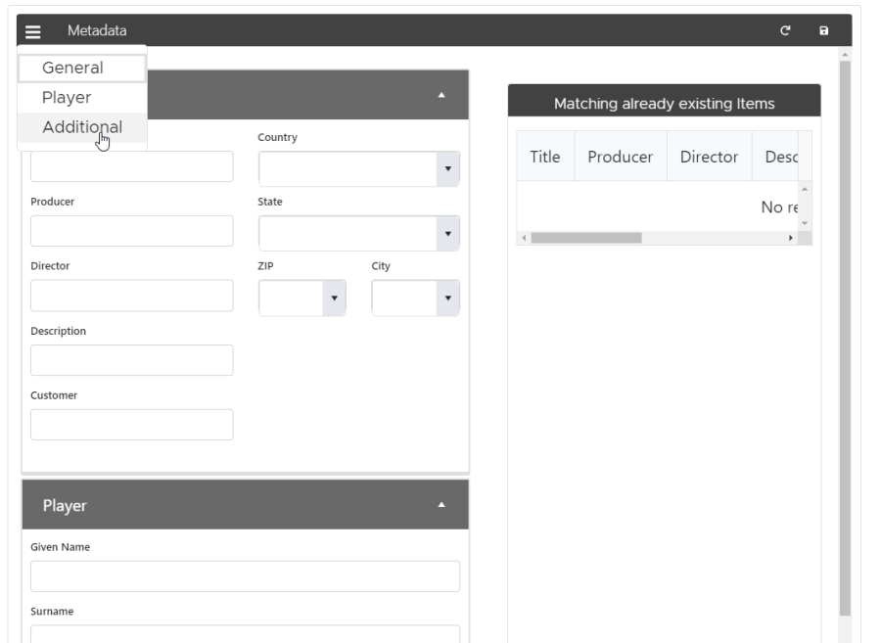Click the Producer column header in table
881x643 pixels.
[620, 157]
